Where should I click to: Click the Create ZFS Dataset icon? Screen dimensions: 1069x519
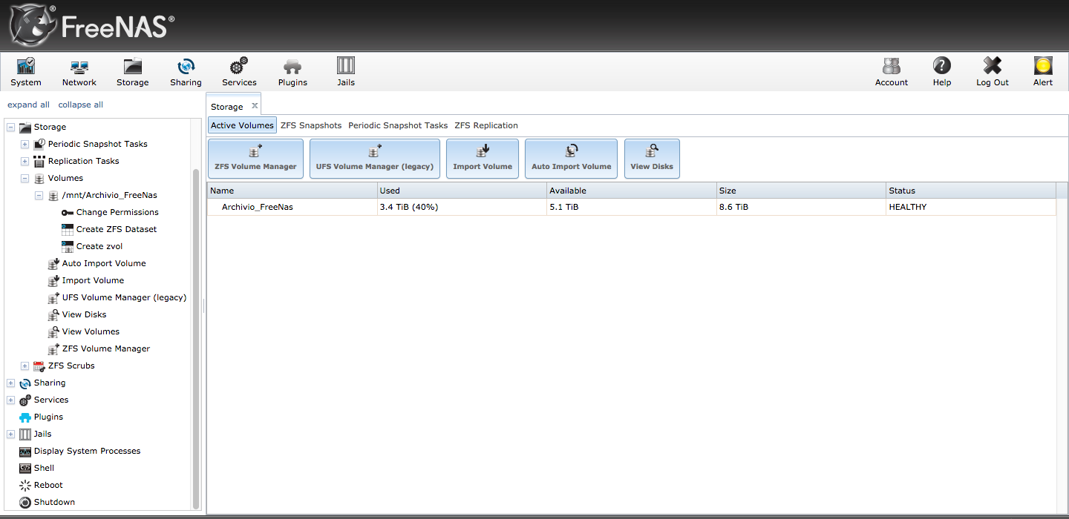point(68,229)
